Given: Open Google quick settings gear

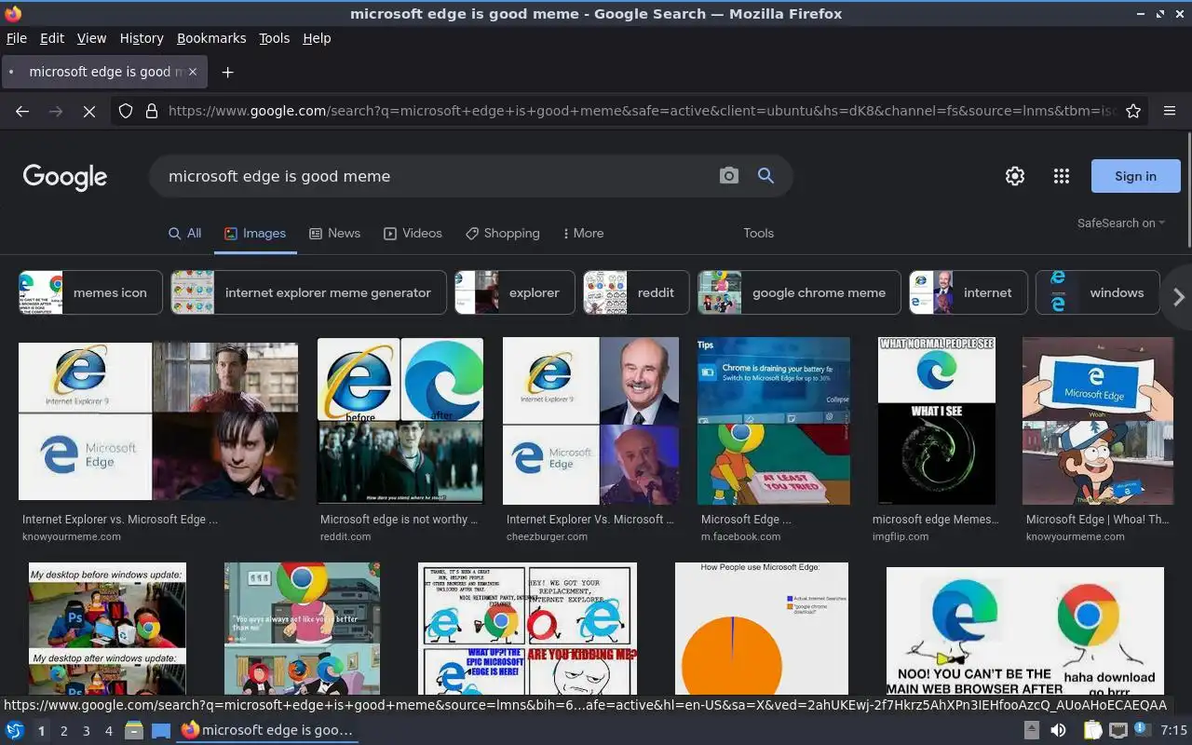Looking at the screenshot, I should pyautogui.click(x=1015, y=176).
